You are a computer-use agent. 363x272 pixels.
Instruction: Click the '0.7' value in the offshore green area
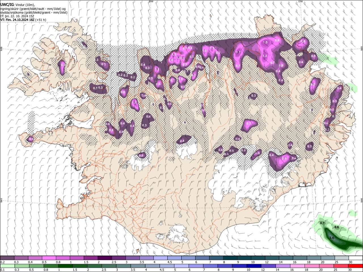coord(322,223)
